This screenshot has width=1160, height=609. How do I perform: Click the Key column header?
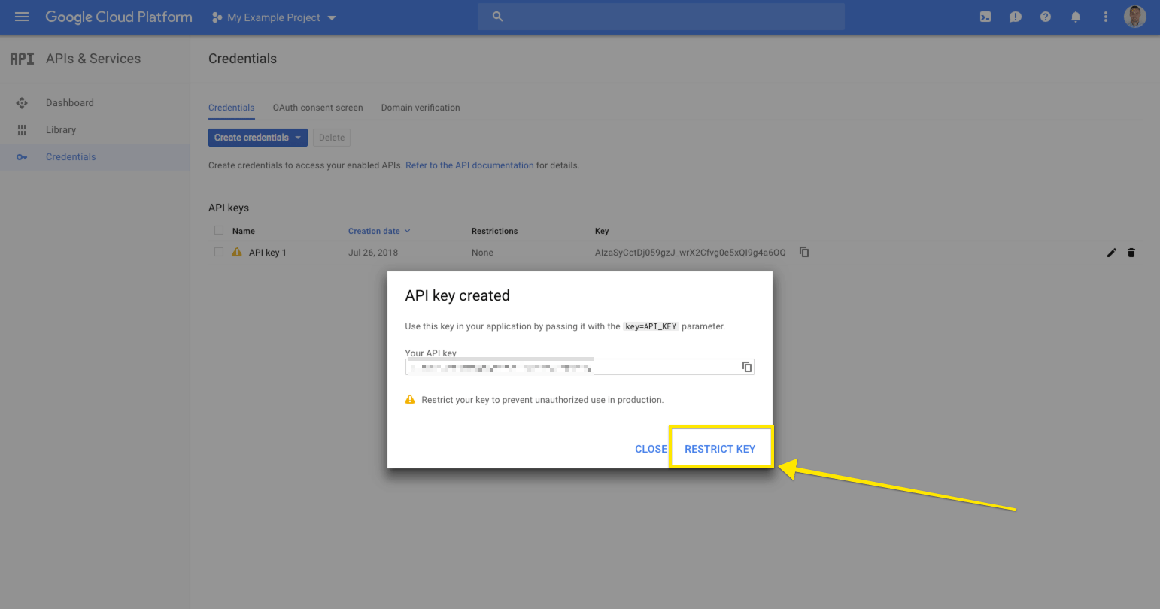point(602,231)
